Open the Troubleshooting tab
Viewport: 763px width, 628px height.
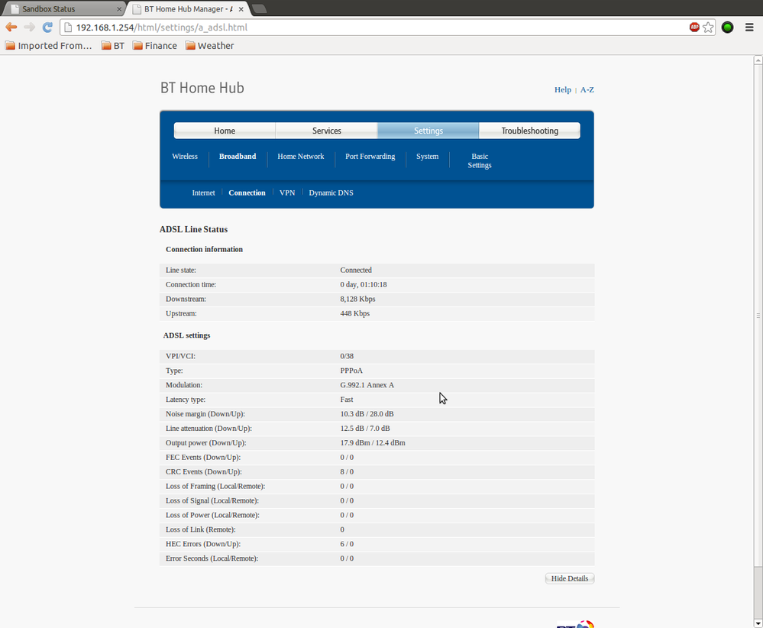530,131
